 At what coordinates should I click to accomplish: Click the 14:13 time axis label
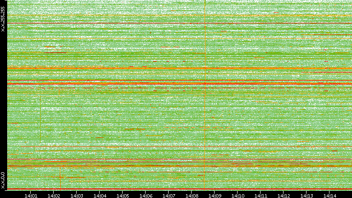point(307,196)
